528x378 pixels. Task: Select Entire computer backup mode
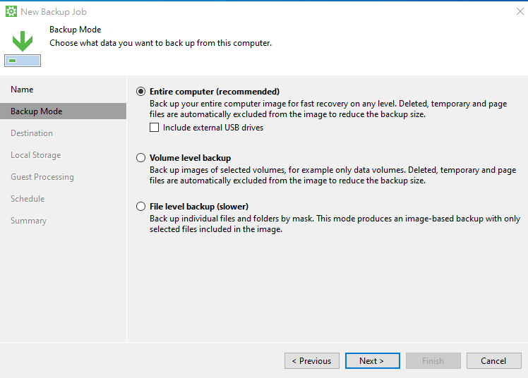tap(141, 92)
